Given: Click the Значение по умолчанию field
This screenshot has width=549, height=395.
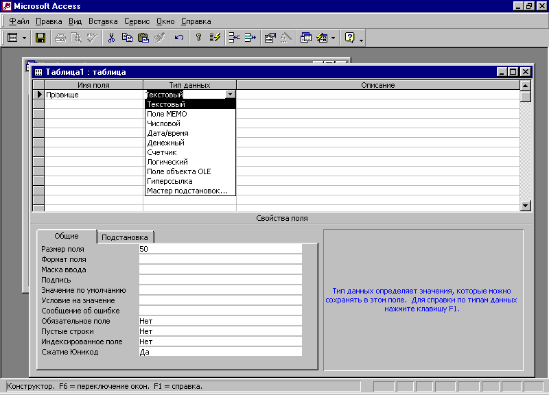Looking at the screenshot, I should pos(220,290).
